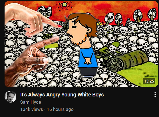Open the three-dot more options menu
Screen dimensions: 159x117
pyautogui.click(x=155, y=95)
